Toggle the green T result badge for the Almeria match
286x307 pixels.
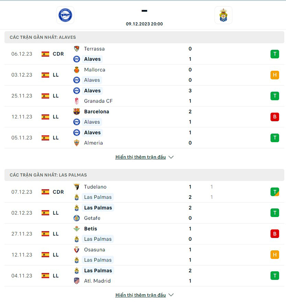click(275, 137)
